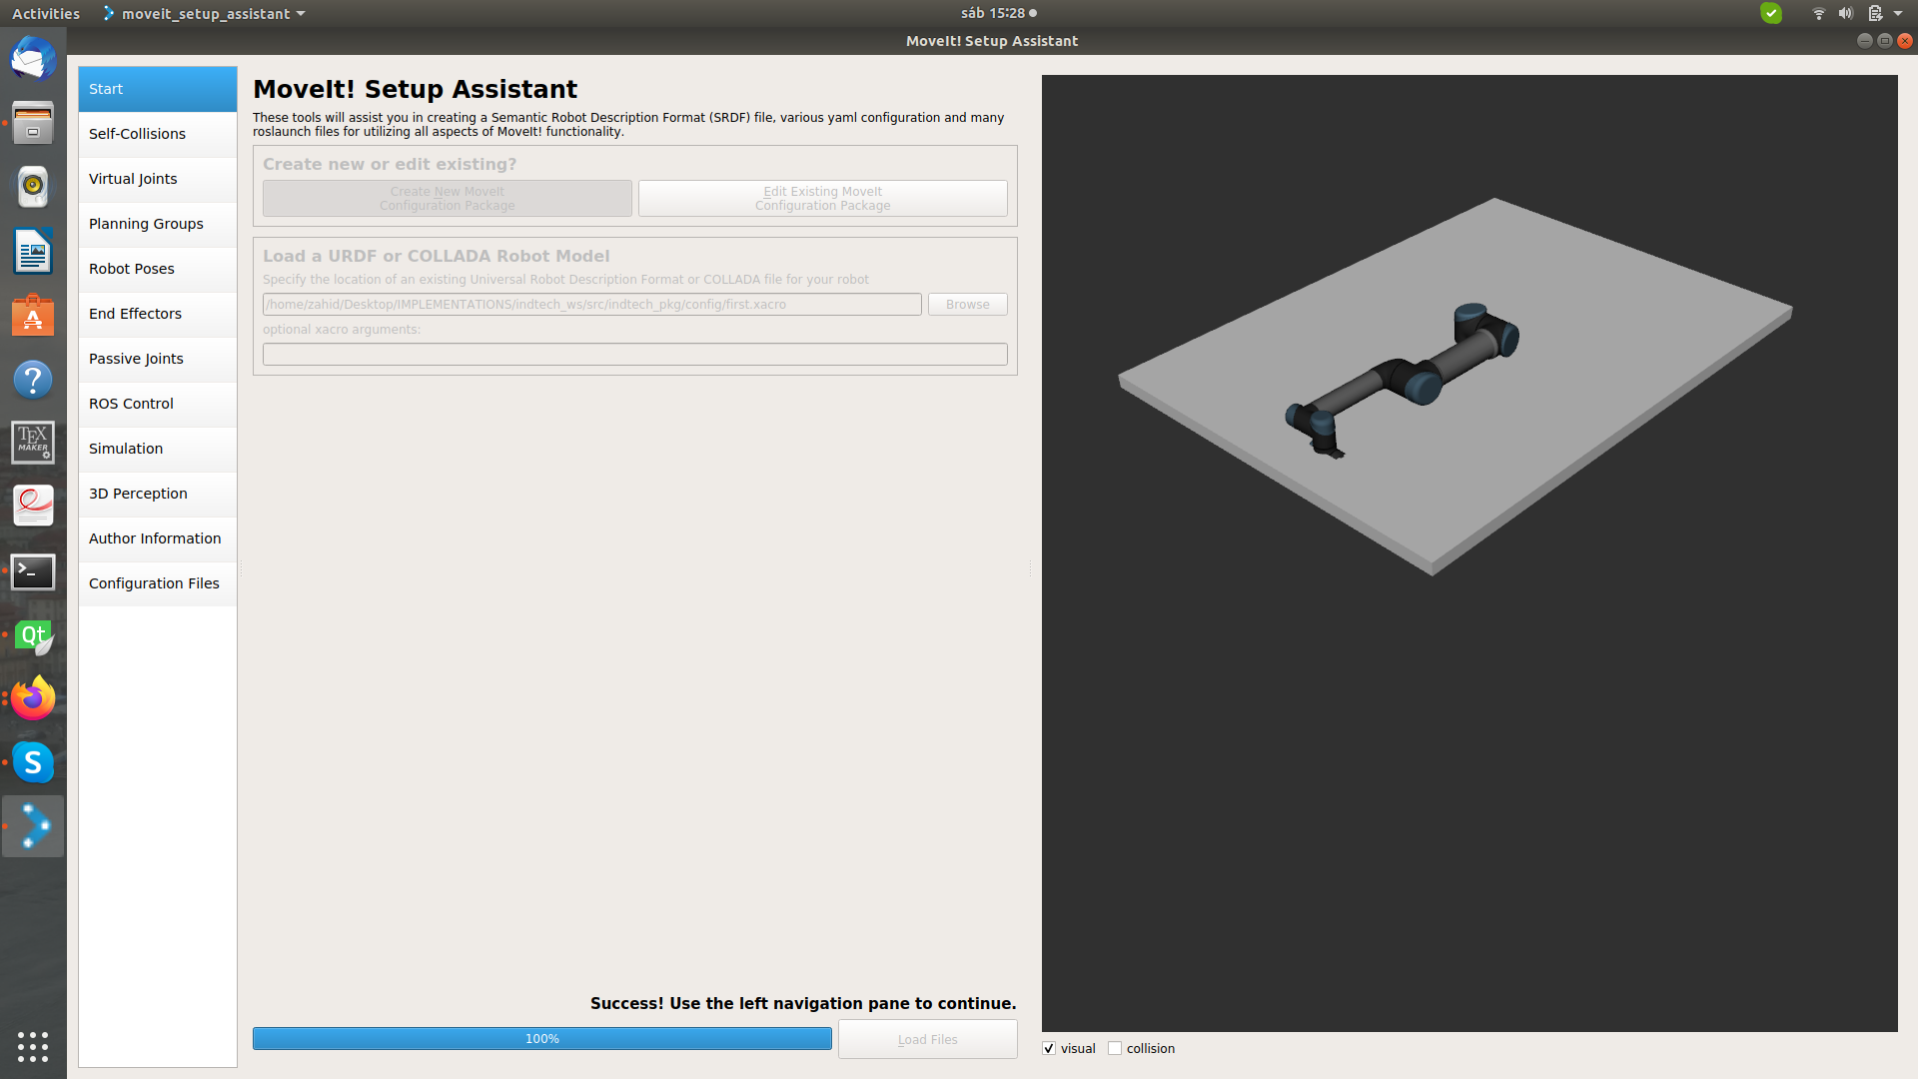Open the 3D Perception tab

(x=158, y=494)
